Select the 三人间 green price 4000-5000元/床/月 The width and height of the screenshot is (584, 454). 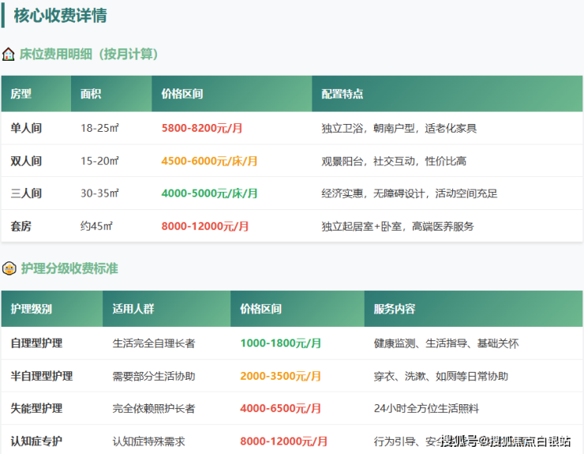click(x=209, y=193)
